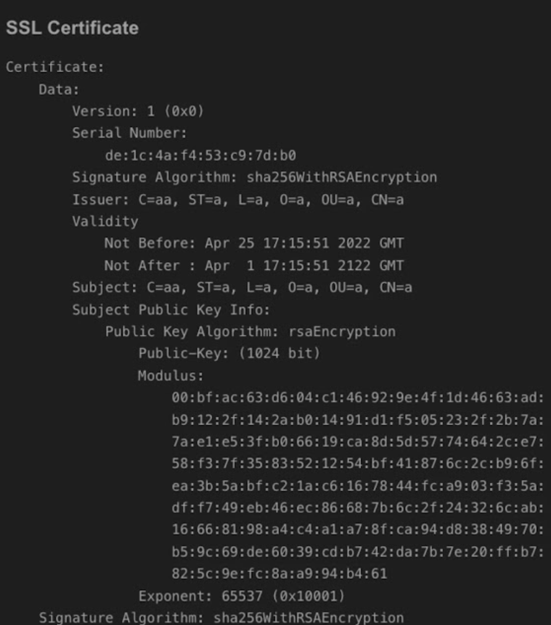
Task: Click the SSL Certificate heading
Action: click(x=71, y=28)
